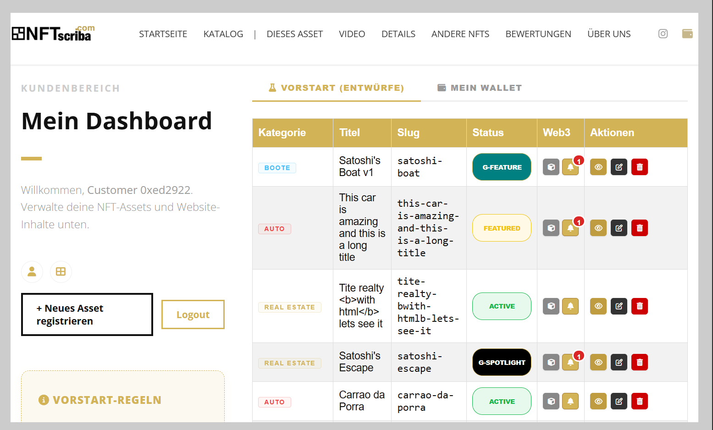Switch to the Mein Wallet tab
713x430 pixels.
[x=480, y=88]
